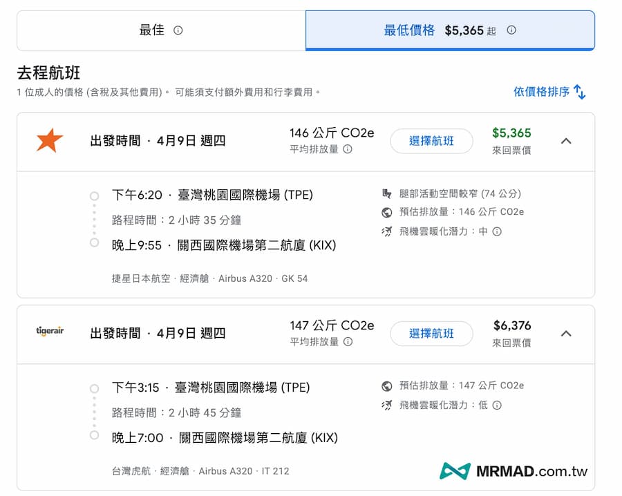Collapse the tigerair flight details chevron
622x496 pixels.
click(x=567, y=333)
